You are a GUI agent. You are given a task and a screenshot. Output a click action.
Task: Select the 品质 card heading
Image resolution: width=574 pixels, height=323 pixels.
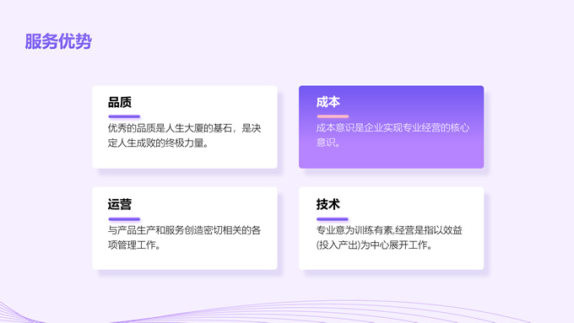[x=120, y=102]
